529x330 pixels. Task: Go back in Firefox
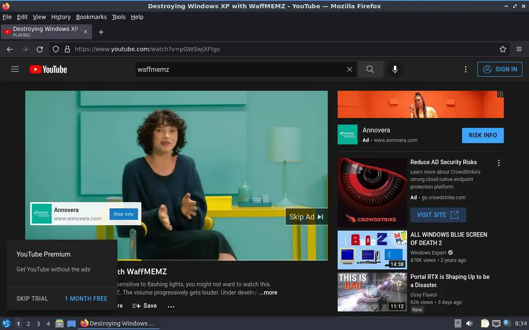pyautogui.click(x=10, y=49)
